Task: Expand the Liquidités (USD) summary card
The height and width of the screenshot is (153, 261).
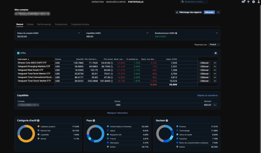Action: pos(148,33)
